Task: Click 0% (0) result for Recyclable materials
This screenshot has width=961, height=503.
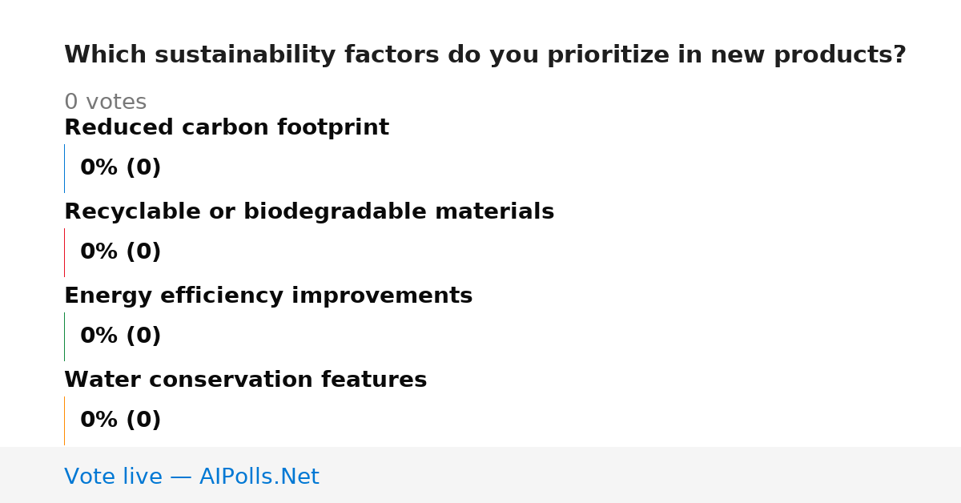Action: 120,252
